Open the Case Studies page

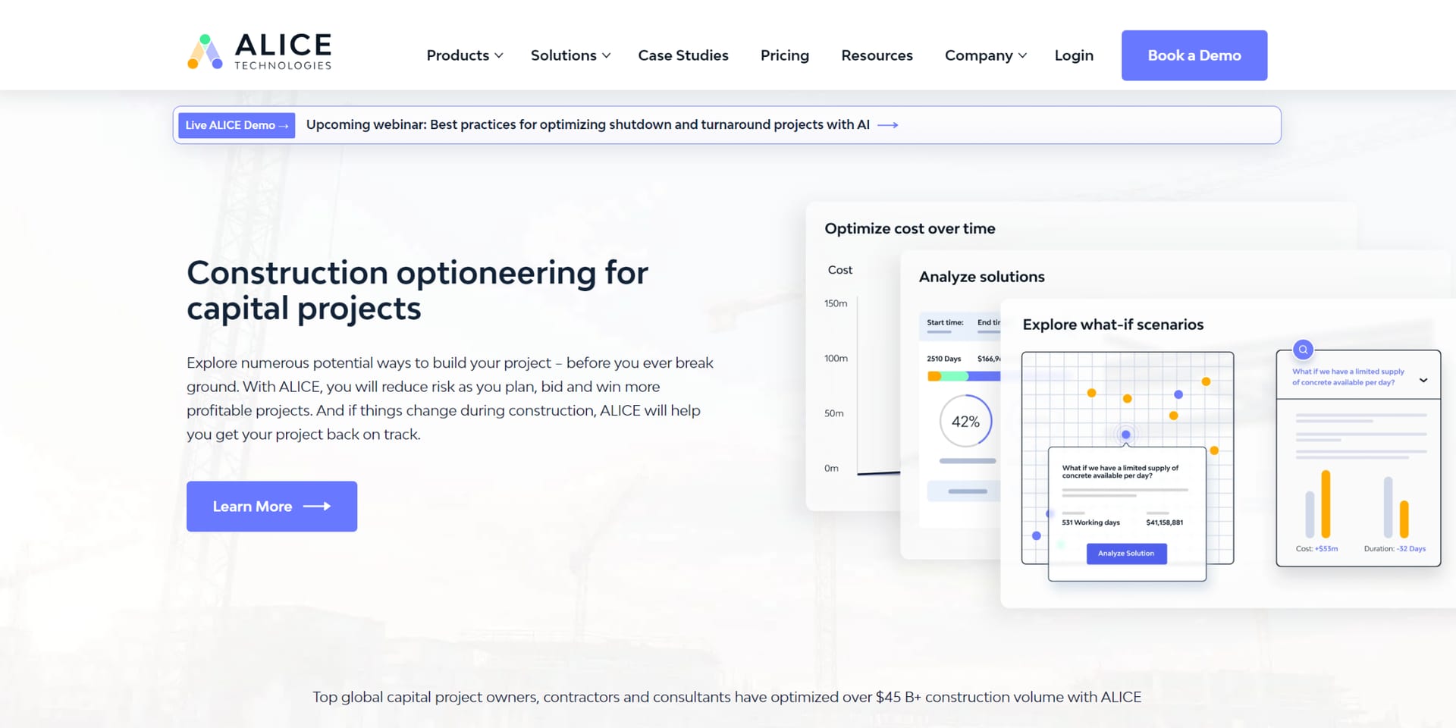pyautogui.click(x=683, y=55)
